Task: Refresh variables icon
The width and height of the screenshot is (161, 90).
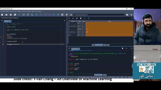Action: pyautogui.click(x=89, y=18)
